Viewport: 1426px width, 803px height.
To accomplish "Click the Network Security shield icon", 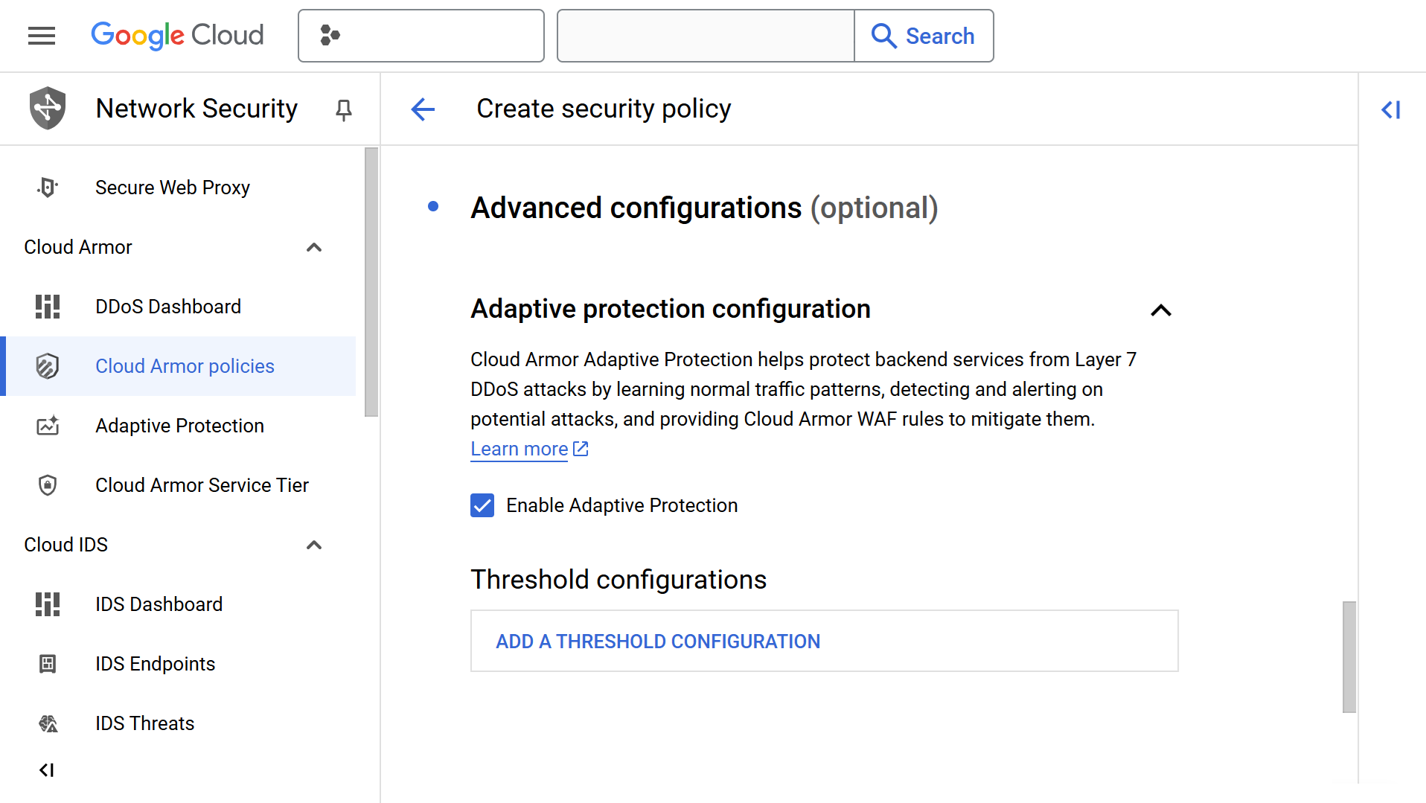I will click(x=48, y=109).
